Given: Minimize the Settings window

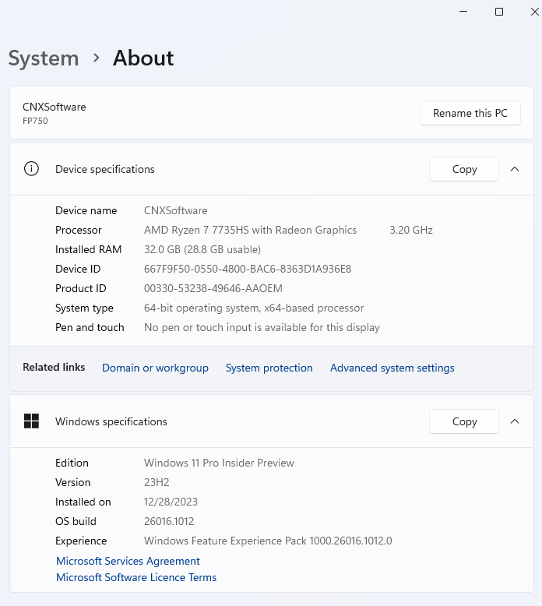Looking at the screenshot, I should point(463,12).
